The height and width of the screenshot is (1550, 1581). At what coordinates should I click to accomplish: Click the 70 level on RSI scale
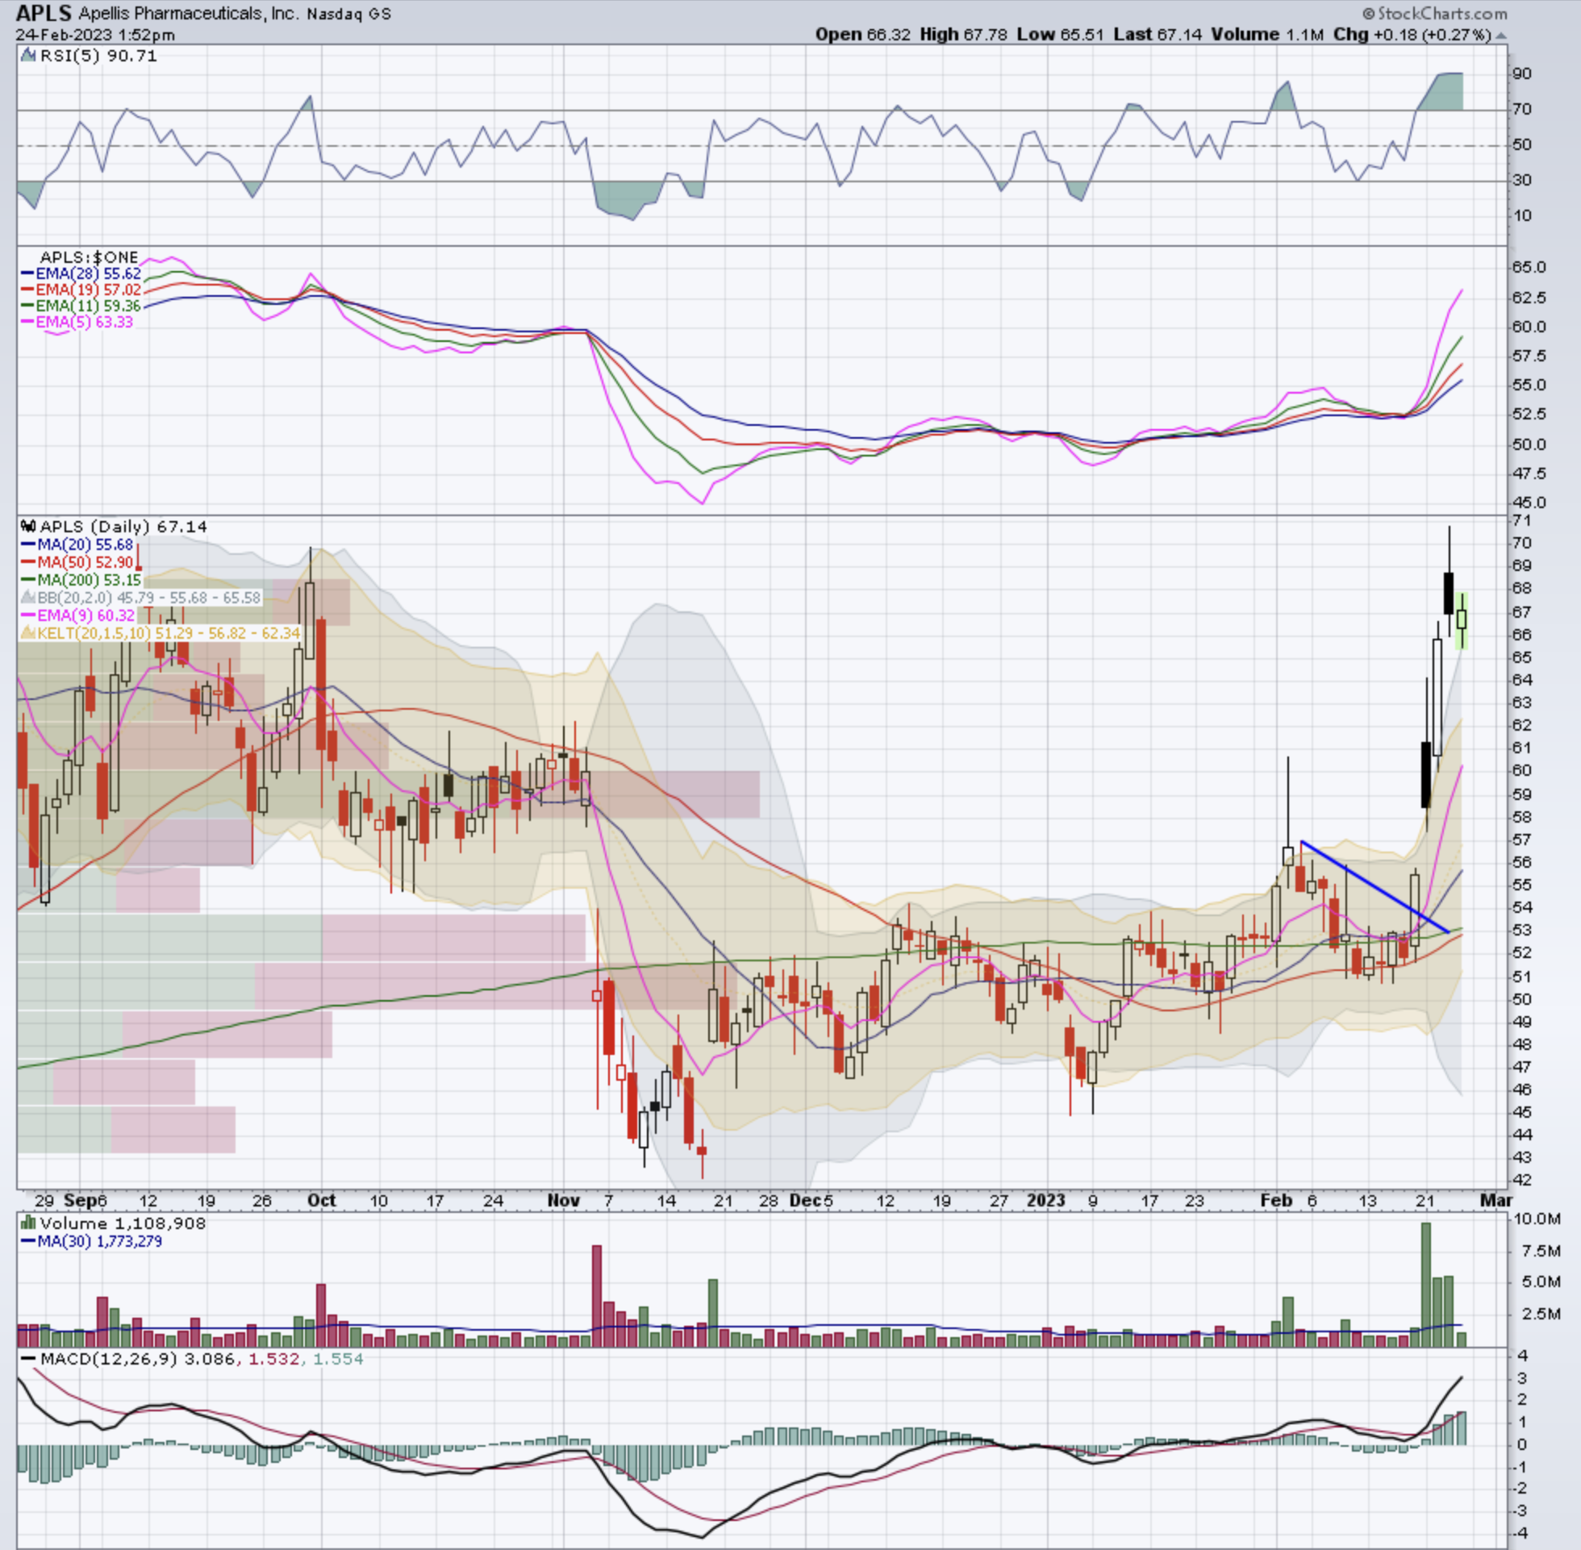click(x=1522, y=109)
